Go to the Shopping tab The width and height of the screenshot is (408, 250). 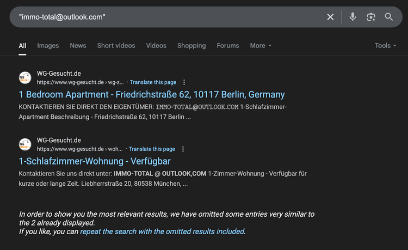tap(191, 46)
